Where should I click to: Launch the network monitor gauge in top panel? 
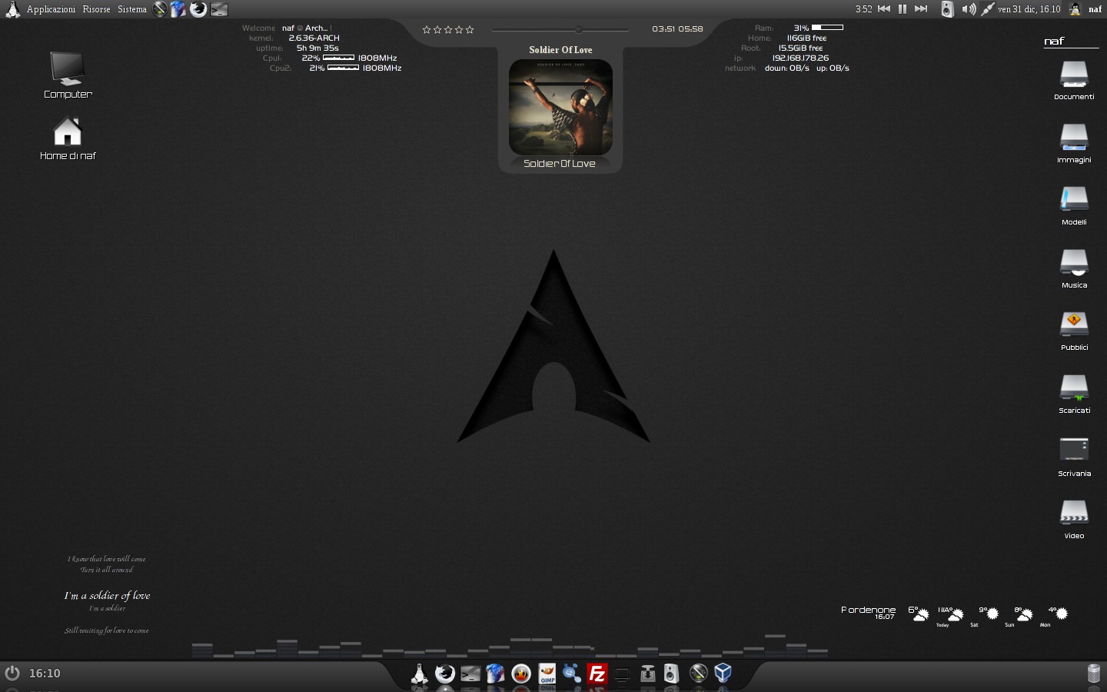tap(160, 9)
